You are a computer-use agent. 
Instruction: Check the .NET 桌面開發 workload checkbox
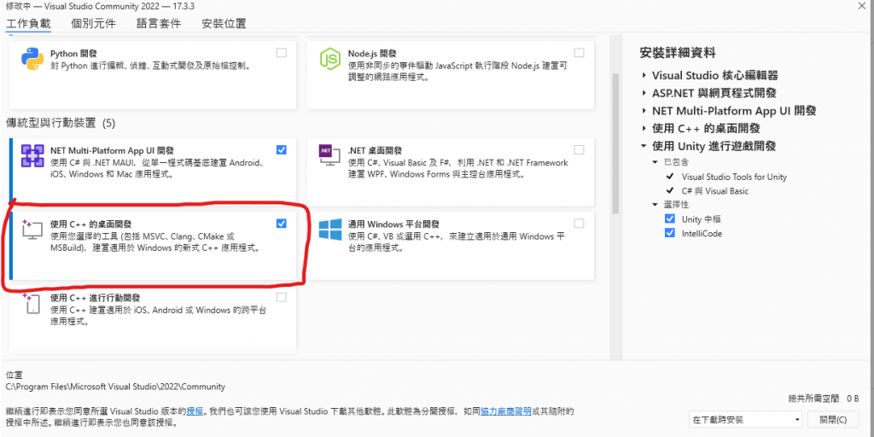580,150
